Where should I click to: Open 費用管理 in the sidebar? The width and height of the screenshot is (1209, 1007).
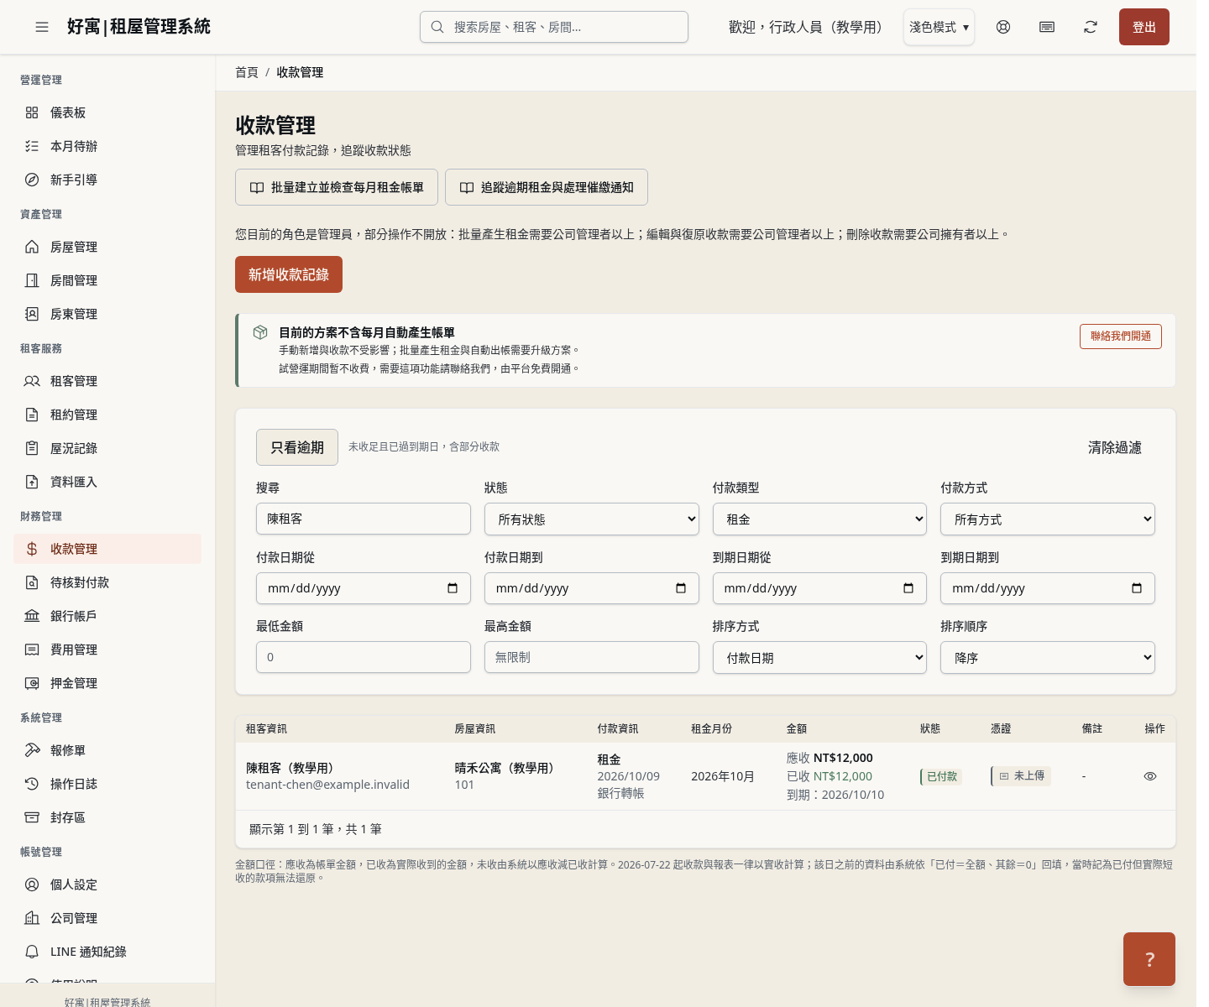click(x=107, y=650)
